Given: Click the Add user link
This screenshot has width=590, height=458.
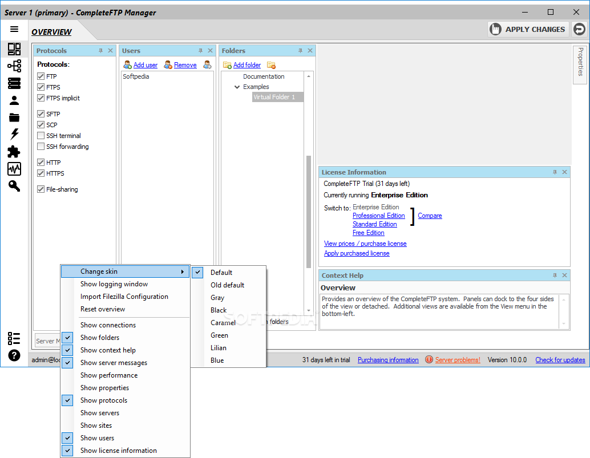Looking at the screenshot, I should pos(146,65).
